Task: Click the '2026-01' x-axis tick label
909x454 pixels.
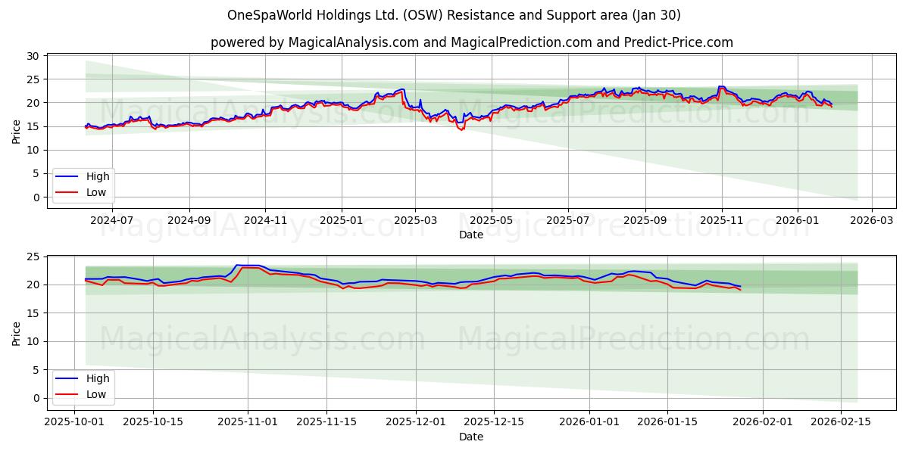Action: click(798, 220)
